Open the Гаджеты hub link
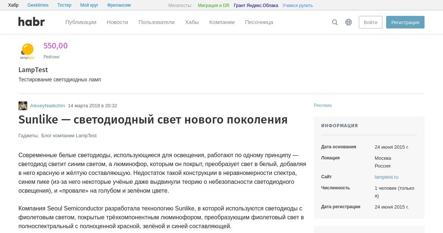The image size is (443, 233). pos(28,136)
